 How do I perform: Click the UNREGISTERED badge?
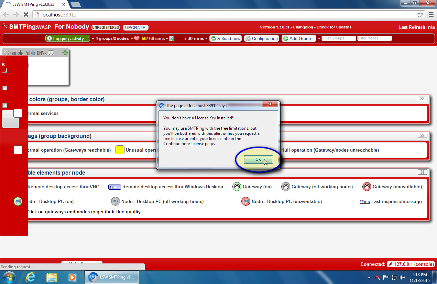pos(106,27)
